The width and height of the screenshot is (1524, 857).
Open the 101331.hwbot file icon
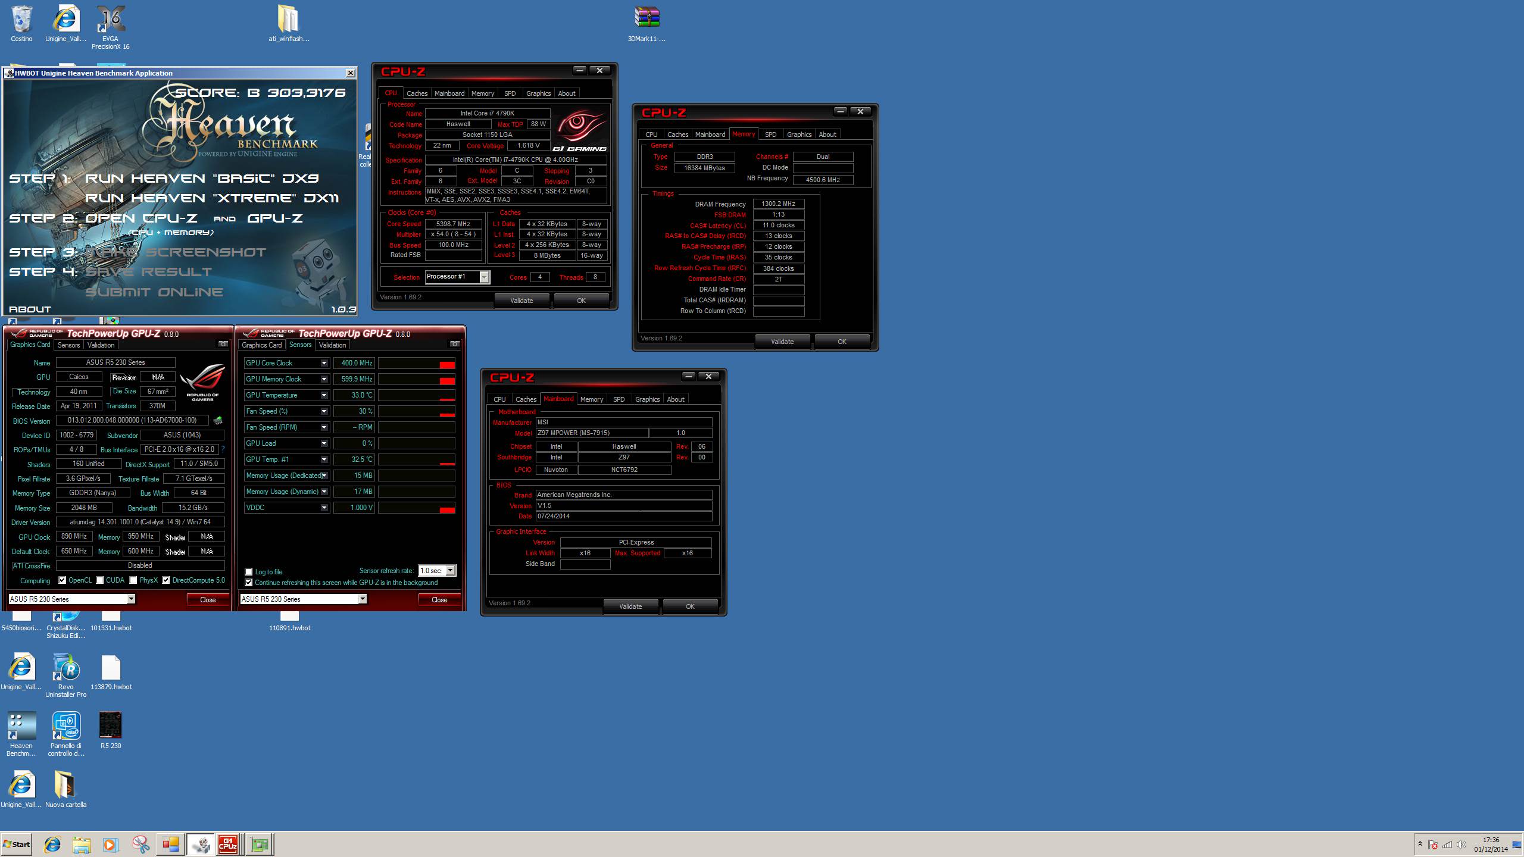111,621
